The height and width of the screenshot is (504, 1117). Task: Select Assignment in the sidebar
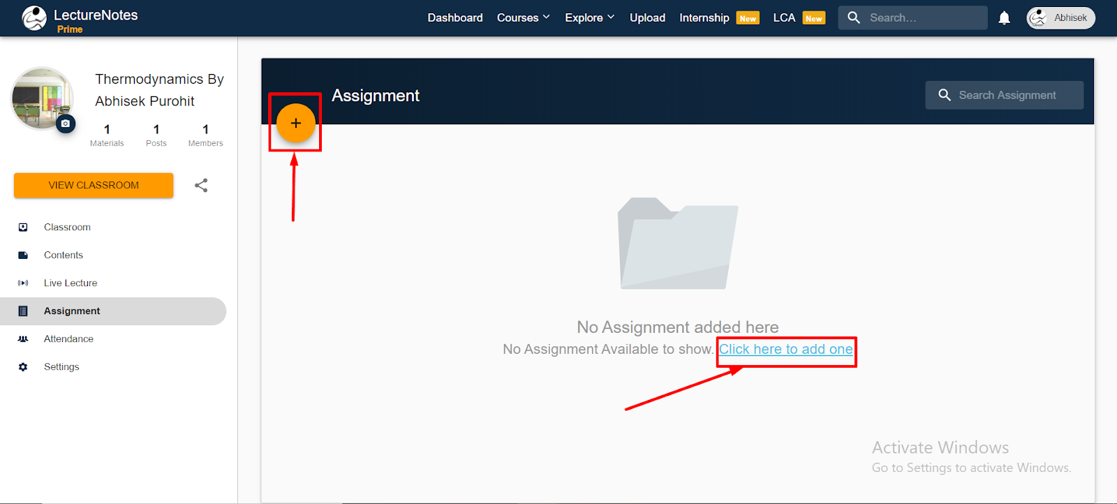coord(113,311)
